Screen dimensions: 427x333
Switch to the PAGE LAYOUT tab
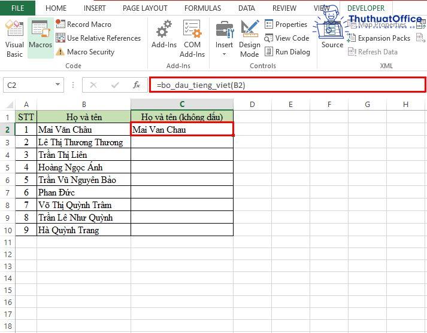(145, 8)
